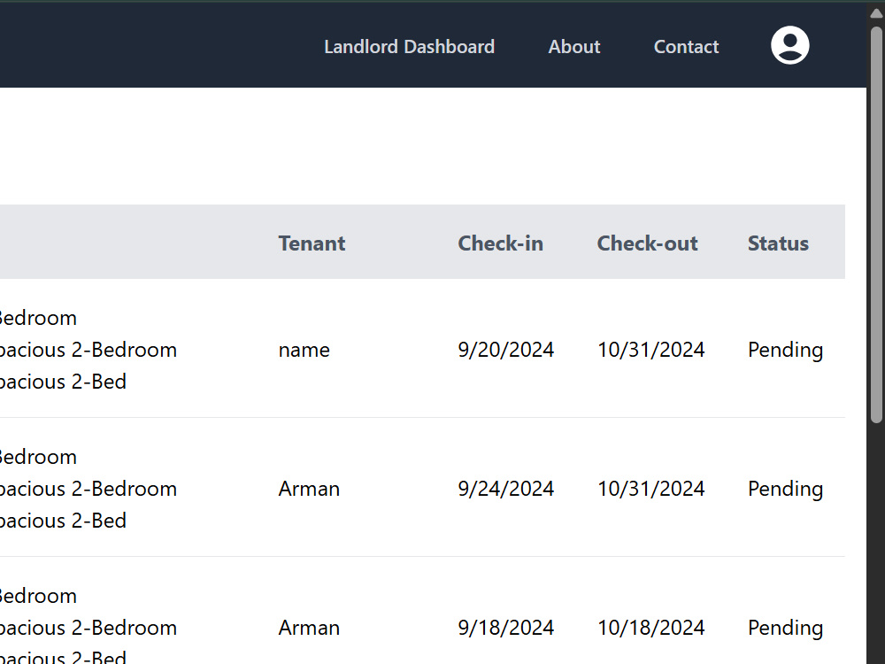Viewport: 885px width, 664px height.
Task: Click the Check-out column header
Action: [x=648, y=243]
